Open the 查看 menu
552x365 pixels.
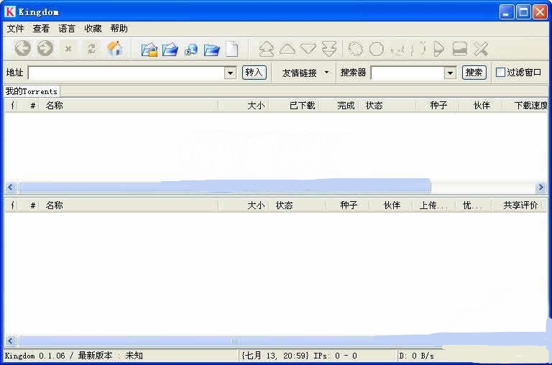click(41, 29)
